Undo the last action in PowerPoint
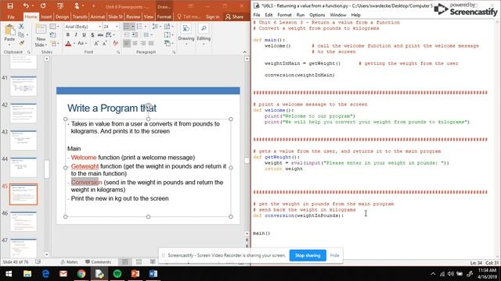Screen dimensions: 501x281 [26, 5]
